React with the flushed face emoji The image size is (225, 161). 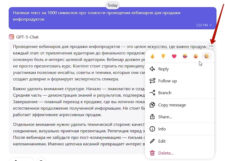coord(207,56)
